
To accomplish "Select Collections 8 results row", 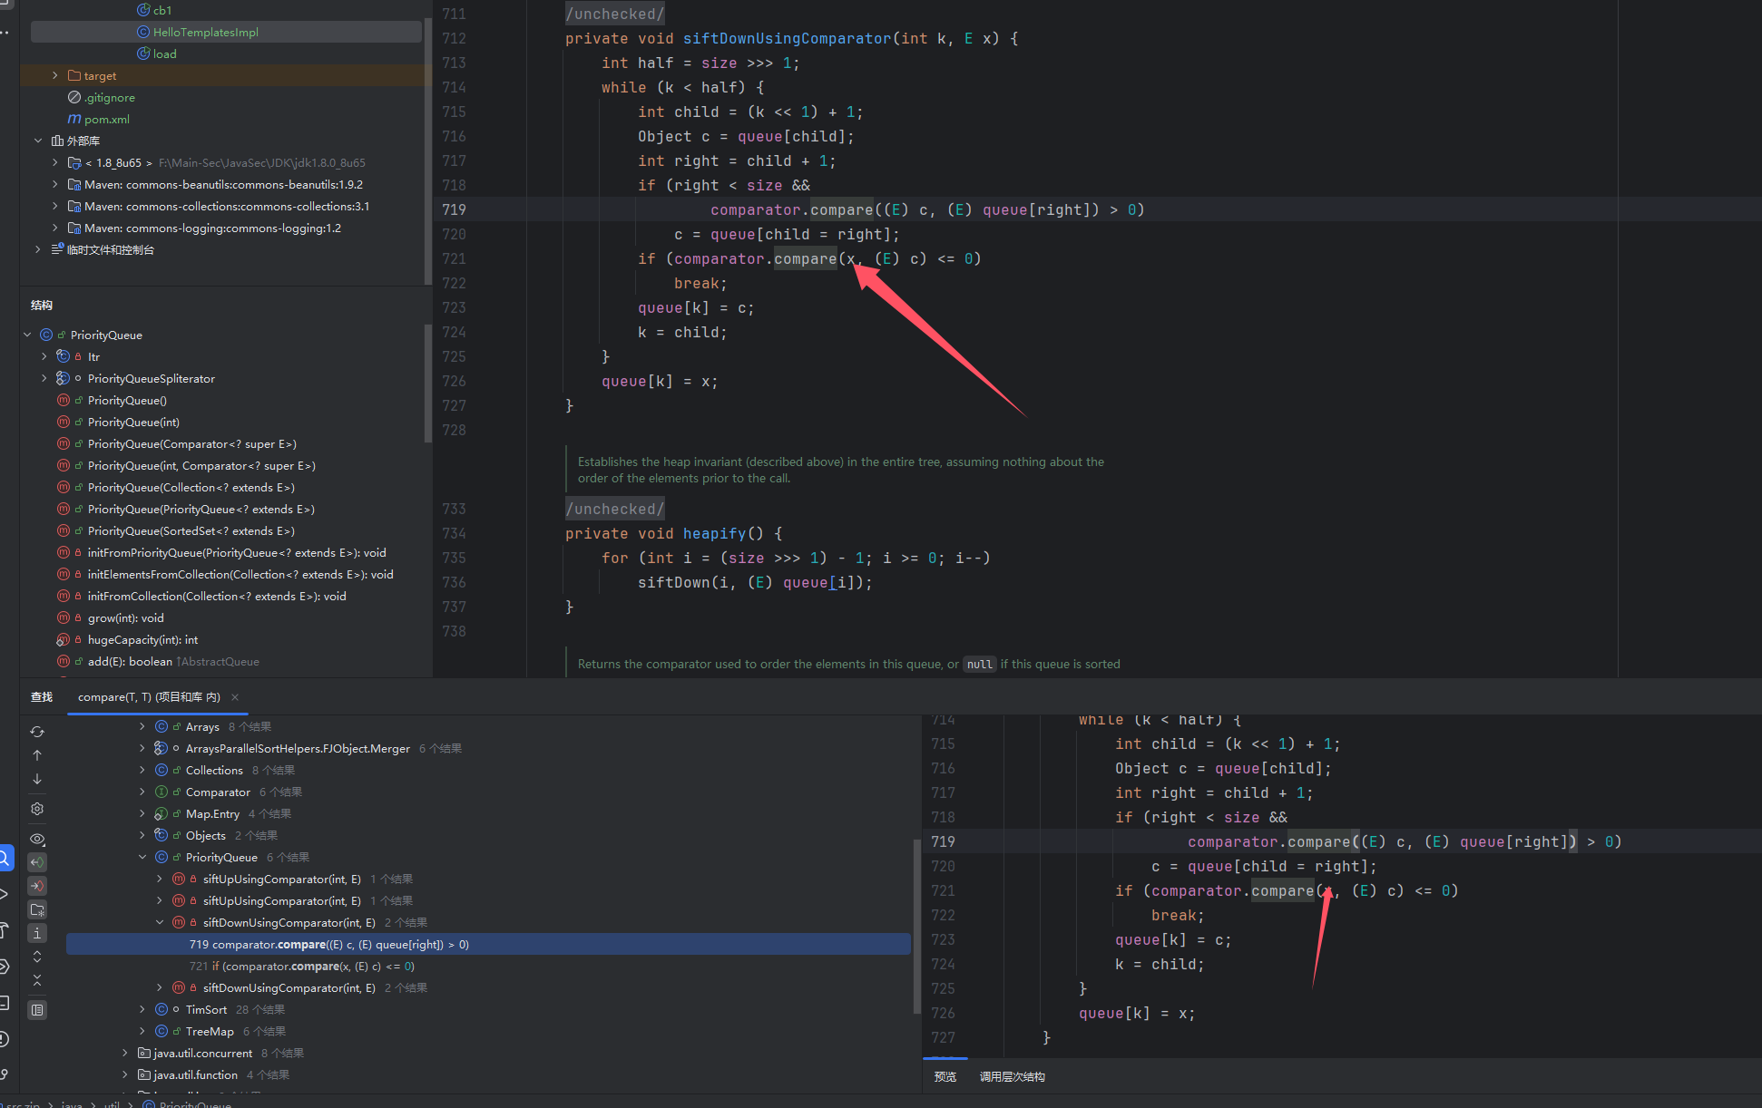I will click(240, 770).
